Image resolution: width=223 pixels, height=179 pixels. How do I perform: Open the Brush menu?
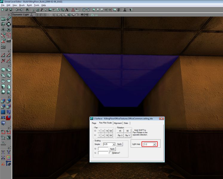click(22, 5)
